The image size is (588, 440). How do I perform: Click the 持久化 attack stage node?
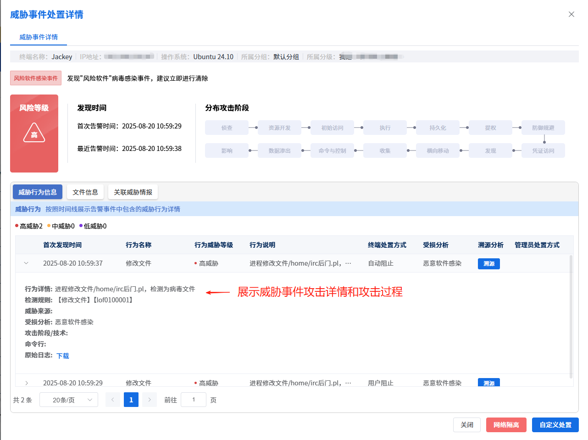tap(438, 128)
